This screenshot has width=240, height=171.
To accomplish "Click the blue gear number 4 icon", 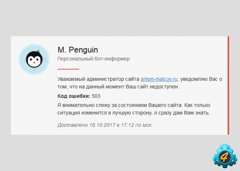I will [225, 156].
